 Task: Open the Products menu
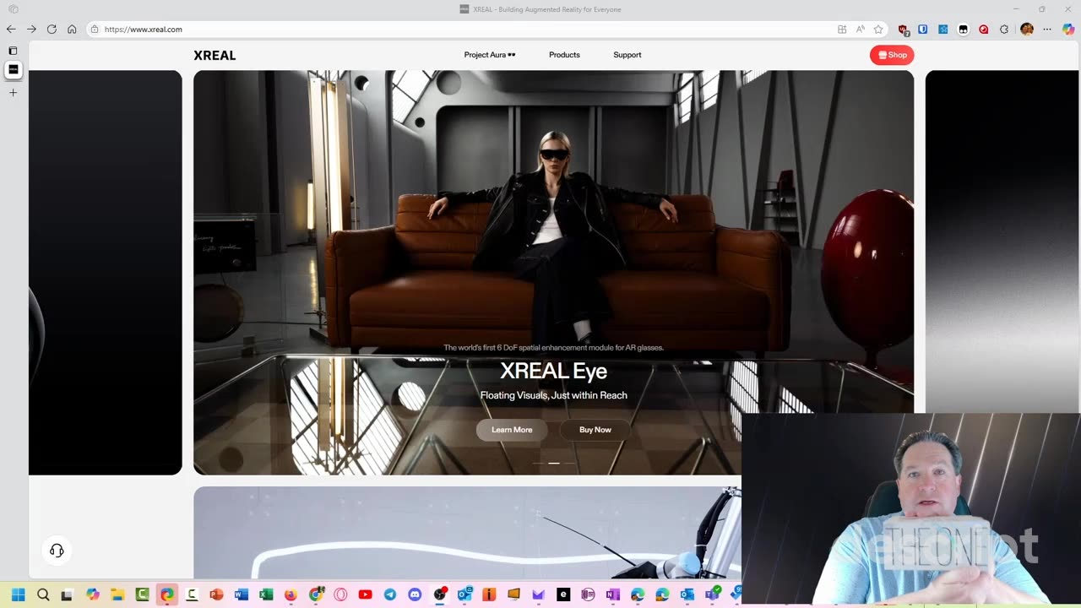(x=564, y=55)
